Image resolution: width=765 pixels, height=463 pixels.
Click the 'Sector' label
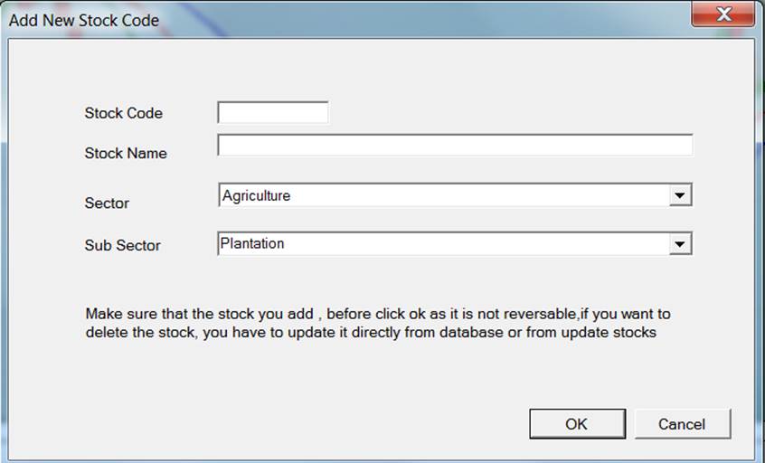click(107, 203)
